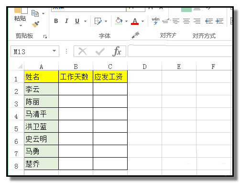Click the Borders icon
The height and width of the screenshot is (183, 240).
point(98,21)
